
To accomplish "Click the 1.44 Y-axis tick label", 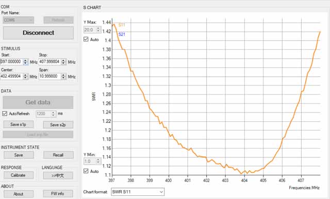I will pos(107,22).
